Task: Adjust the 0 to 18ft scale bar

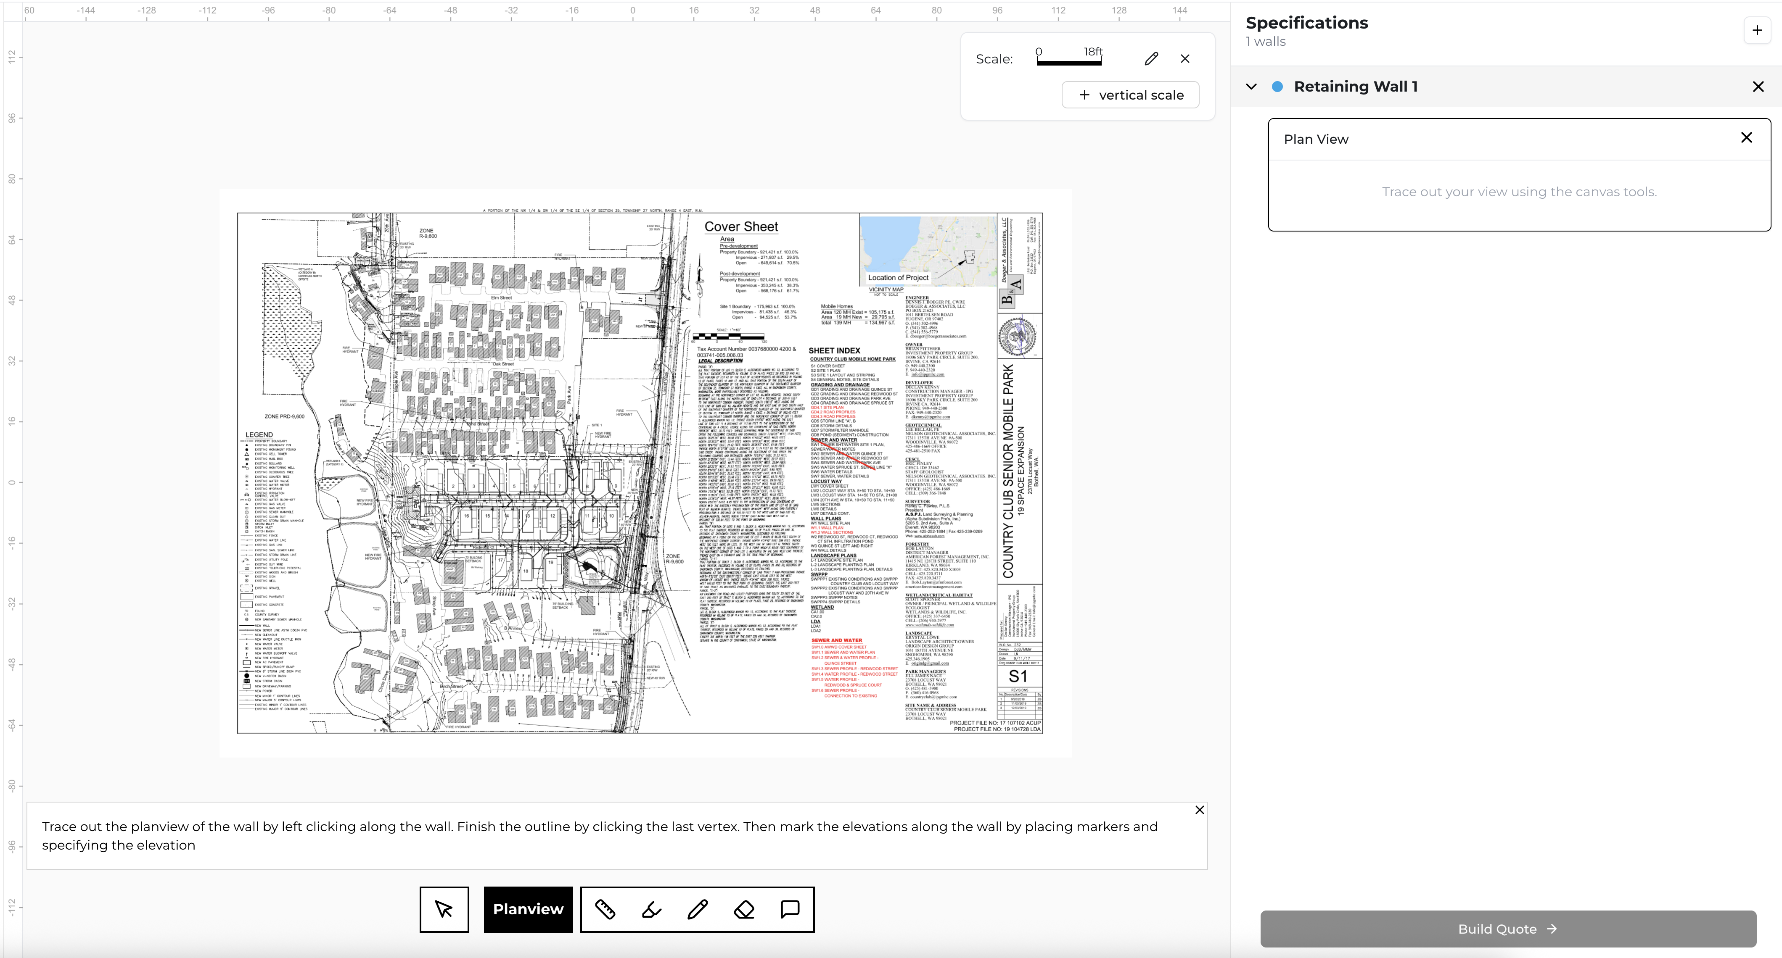Action: tap(1069, 61)
